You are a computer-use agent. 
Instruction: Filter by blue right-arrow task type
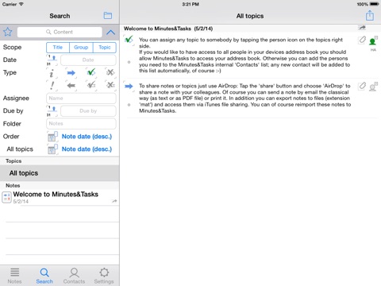coord(71,73)
